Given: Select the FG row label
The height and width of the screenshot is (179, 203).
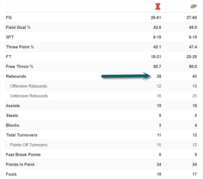Looking at the screenshot, I should click(9, 18).
